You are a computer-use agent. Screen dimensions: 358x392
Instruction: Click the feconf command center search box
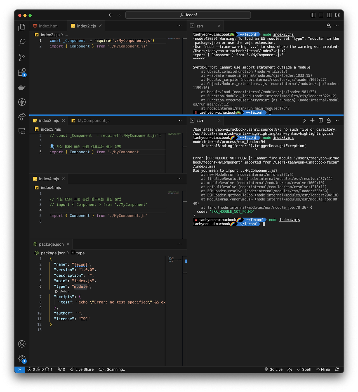(188, 15)
